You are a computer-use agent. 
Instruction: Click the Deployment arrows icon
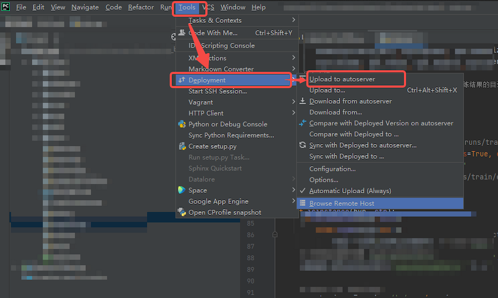(182, 80)
